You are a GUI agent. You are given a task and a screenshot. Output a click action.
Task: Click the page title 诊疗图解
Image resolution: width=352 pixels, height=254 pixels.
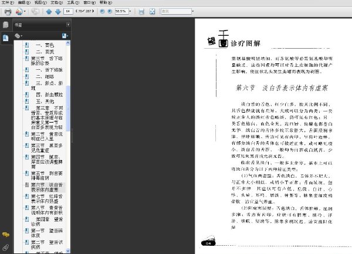tap(246, 43)
